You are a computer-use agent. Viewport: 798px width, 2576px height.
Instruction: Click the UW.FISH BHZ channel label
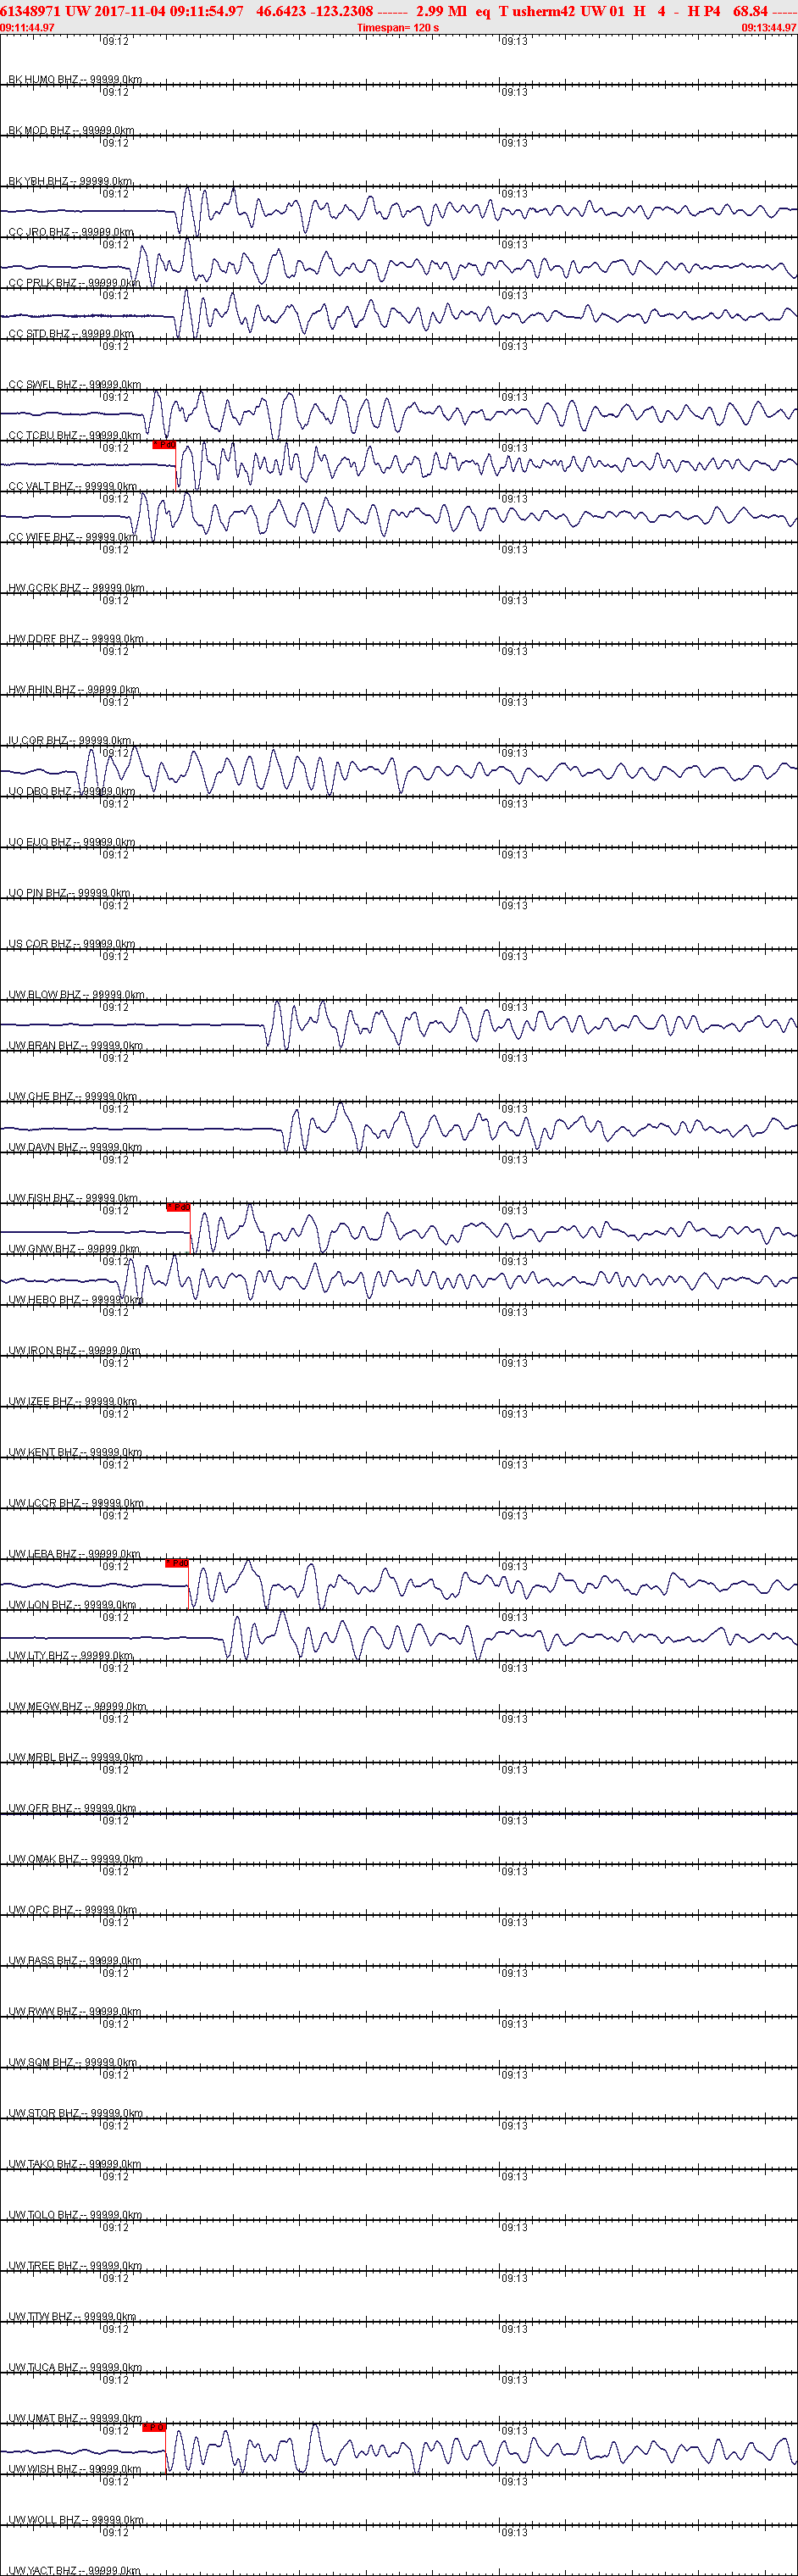pyautogui.click(x=74, y=1198)
